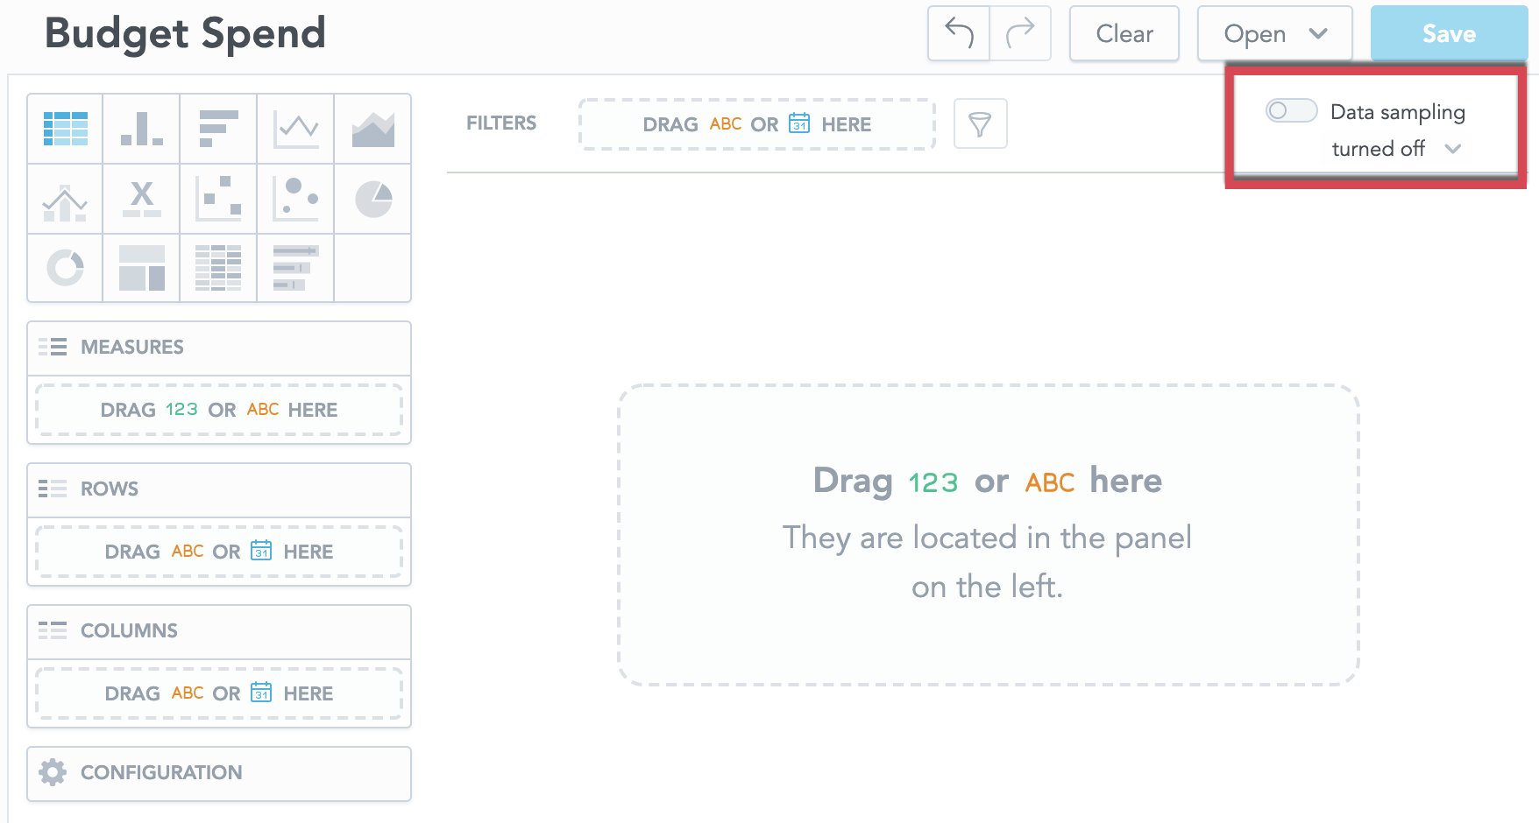Choose the column chart icon
1539x823 pixels.
point(141,129)
